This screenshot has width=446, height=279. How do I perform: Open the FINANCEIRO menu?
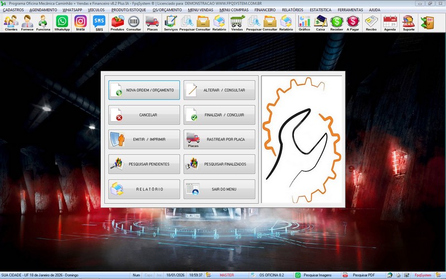265,9
